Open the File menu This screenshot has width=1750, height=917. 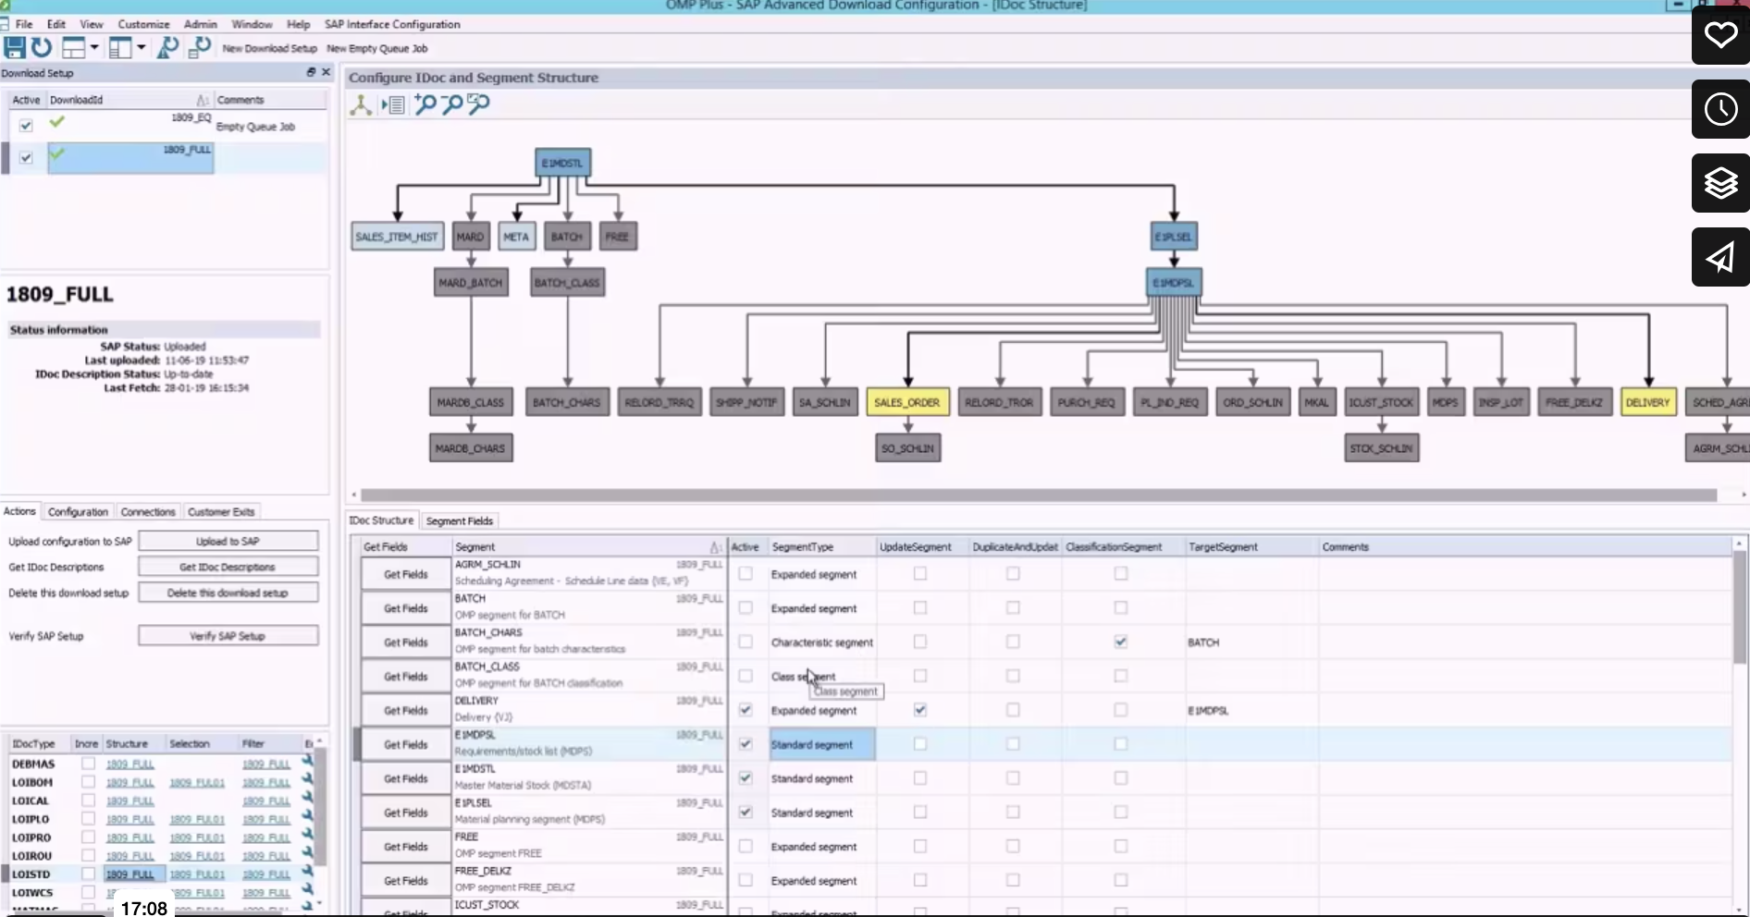(x=24, y=24)
